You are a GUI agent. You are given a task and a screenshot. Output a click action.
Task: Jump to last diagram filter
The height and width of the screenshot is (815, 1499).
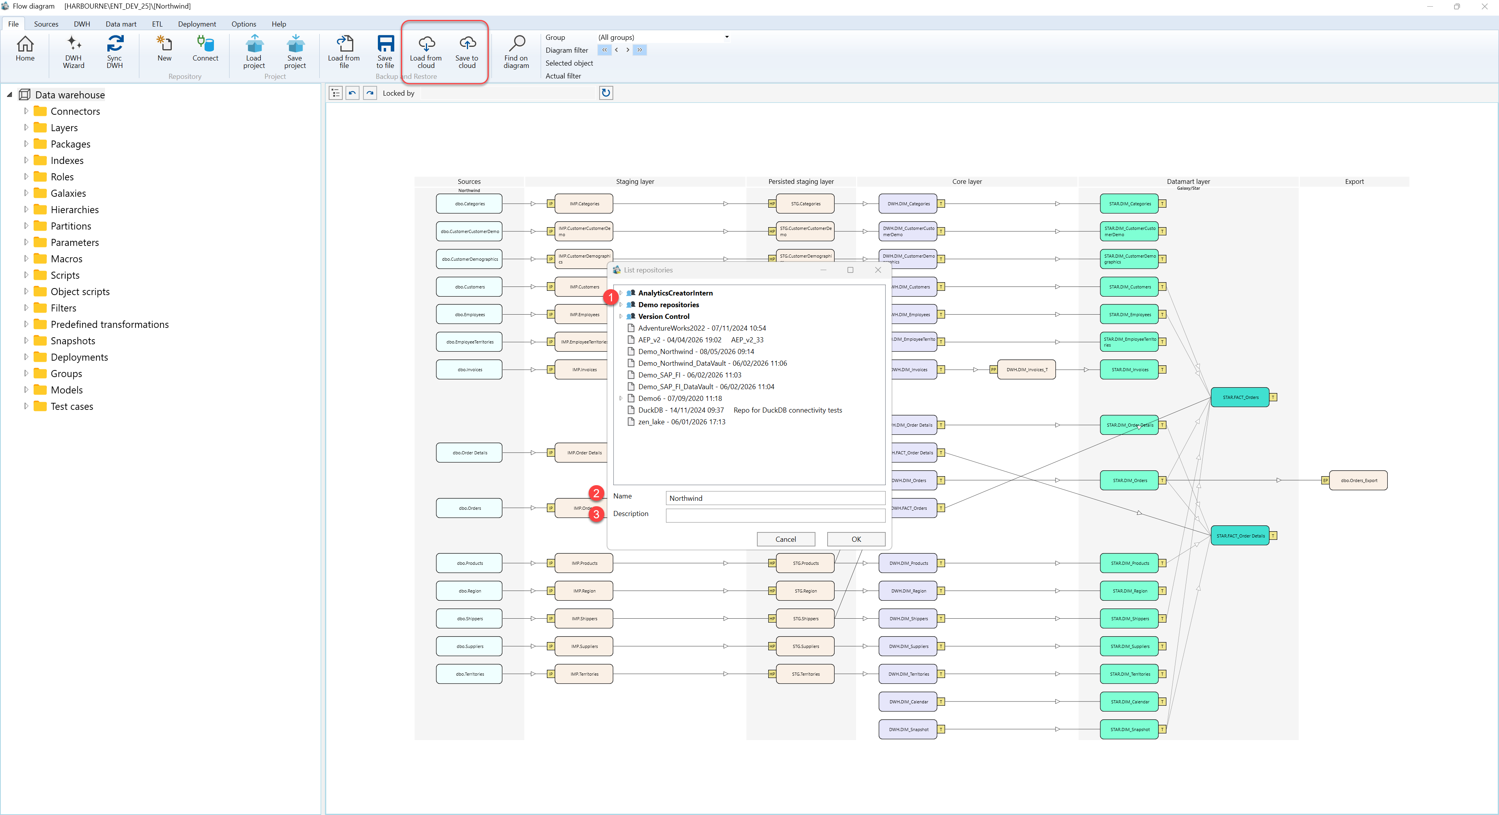639,50
